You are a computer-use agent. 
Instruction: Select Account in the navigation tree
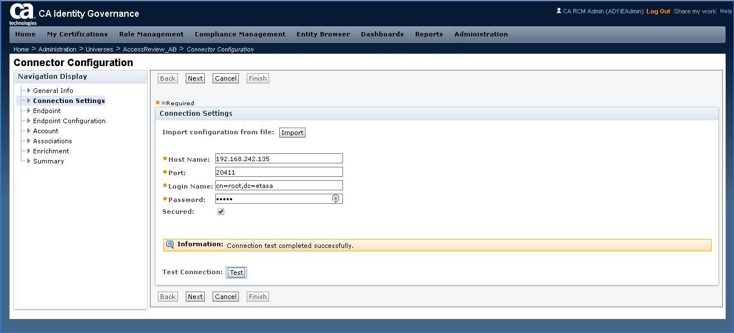coord(46,131)
